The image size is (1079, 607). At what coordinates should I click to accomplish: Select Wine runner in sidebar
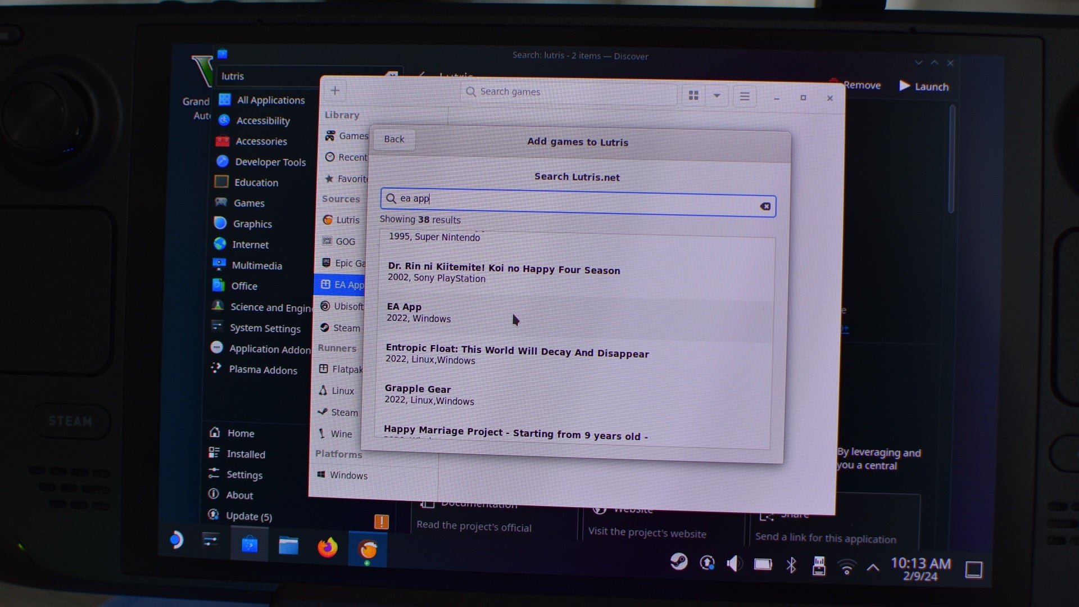click(x=341, y=434)
